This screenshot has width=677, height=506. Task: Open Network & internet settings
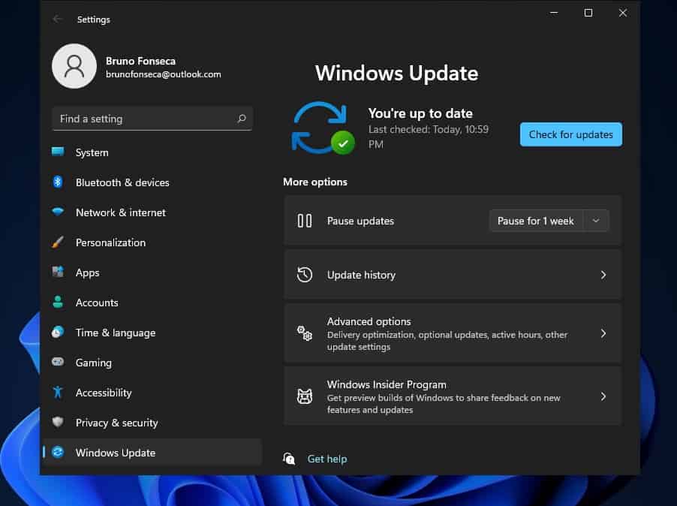click(x=152, y=212)
